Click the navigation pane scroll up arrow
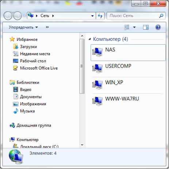The height and width of the screenshot is (169, 169). coord(82,36)
